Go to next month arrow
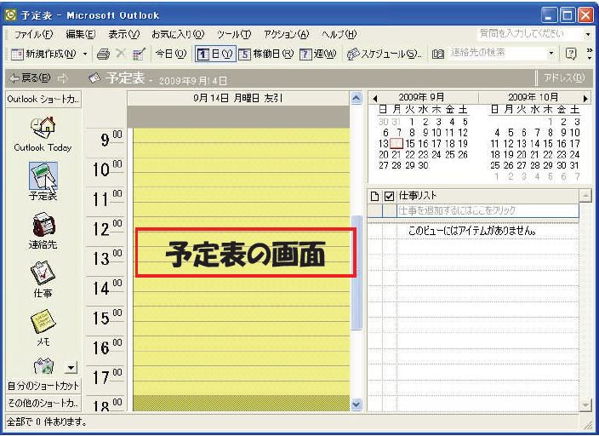599x436 pixels. pos(585,98)
